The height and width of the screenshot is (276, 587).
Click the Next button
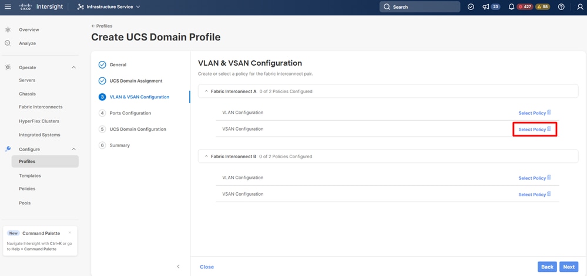coord(569,267)
